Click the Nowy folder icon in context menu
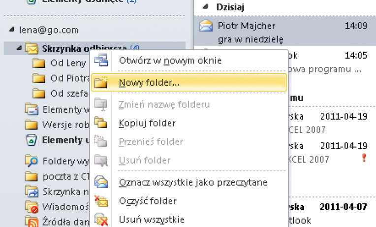The width and height of the screenshot is (376, 227). (101, 82)
